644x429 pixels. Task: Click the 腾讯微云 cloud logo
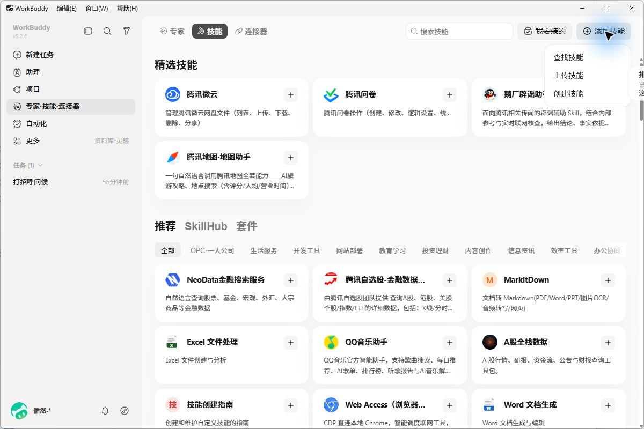point(173,94)
